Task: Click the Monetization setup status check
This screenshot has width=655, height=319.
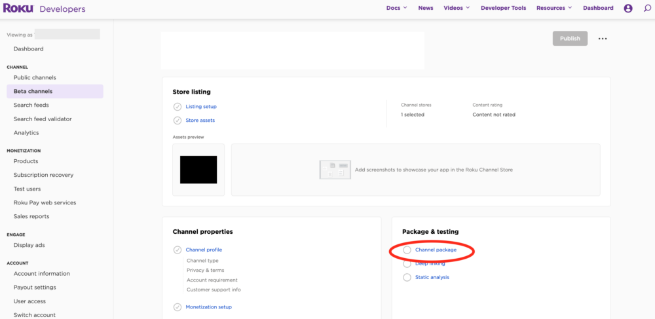Action: pos(178,307)
